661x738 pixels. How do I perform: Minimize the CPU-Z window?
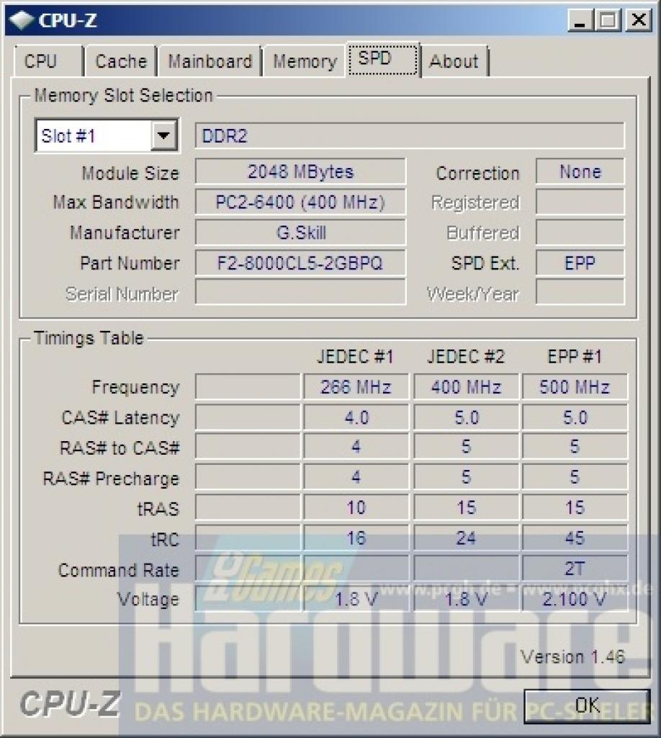tap(580, 20)
